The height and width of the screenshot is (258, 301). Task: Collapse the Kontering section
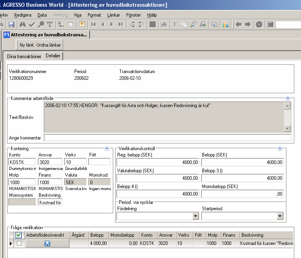pos(107,149)
